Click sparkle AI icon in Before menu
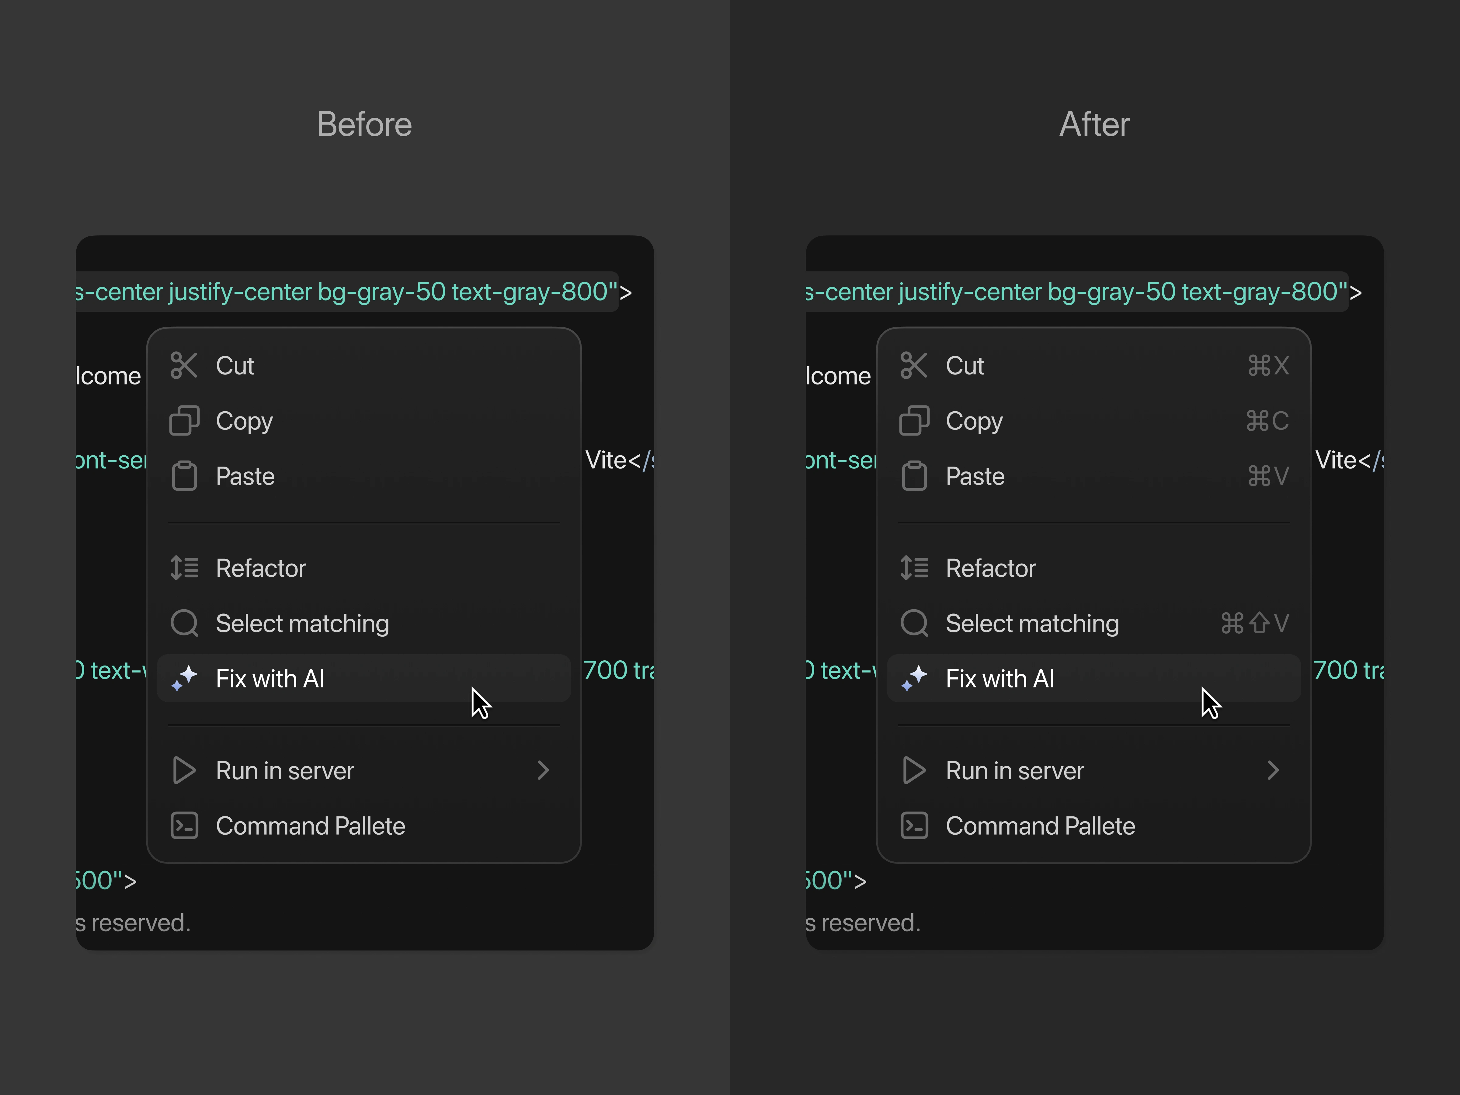Image resolution: width=1460 pixels, height=1095 pixels. pos(184,678)
